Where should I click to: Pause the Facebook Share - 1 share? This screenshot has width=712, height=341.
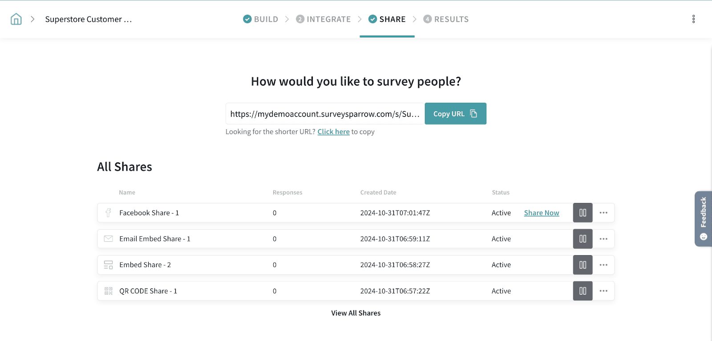point(583,213)
